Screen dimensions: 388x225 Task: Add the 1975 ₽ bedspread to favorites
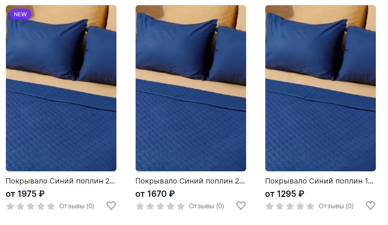[x=111, y=206]
